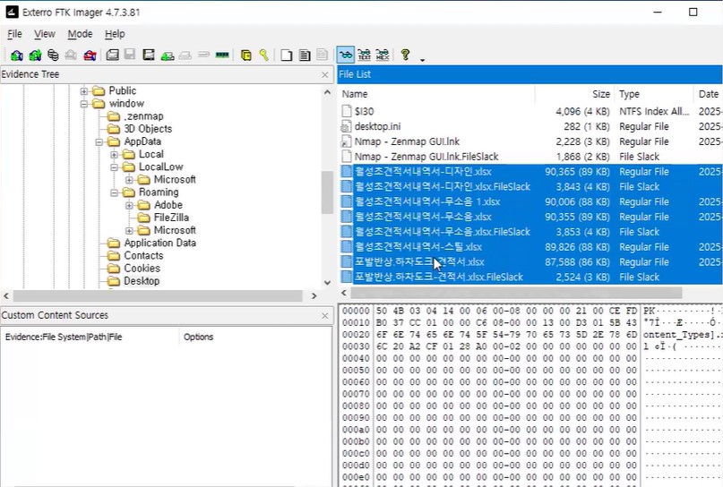Maximize the FTK Imager window
The width and height of the screenshot is (723, 487).
693,12
